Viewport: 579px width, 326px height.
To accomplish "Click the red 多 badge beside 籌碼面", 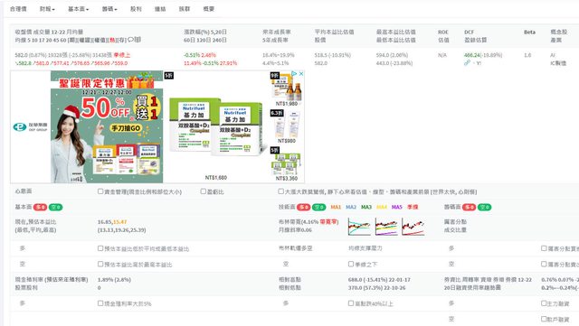I will [x=469, y=207].
